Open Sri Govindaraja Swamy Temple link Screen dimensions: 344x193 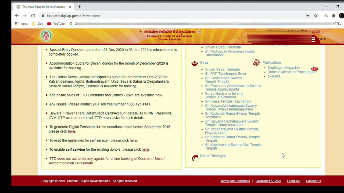click(223, 80)
